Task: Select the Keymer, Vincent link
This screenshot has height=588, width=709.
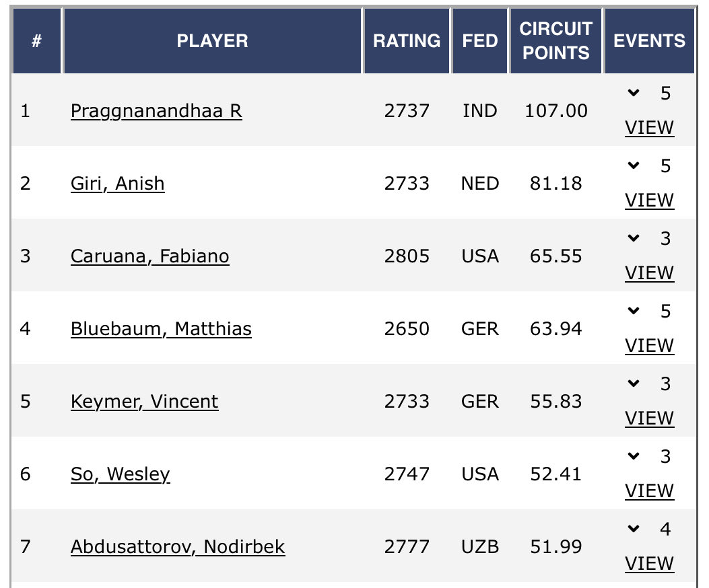Action: (144, 402)
